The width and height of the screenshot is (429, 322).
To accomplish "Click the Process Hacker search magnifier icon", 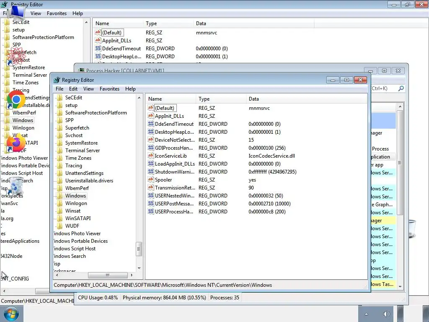I will (x=401, y=88).
